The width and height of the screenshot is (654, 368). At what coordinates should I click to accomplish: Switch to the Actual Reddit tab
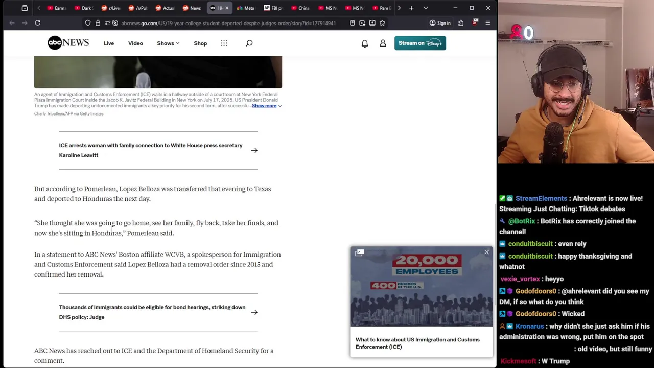coord(165,8)
